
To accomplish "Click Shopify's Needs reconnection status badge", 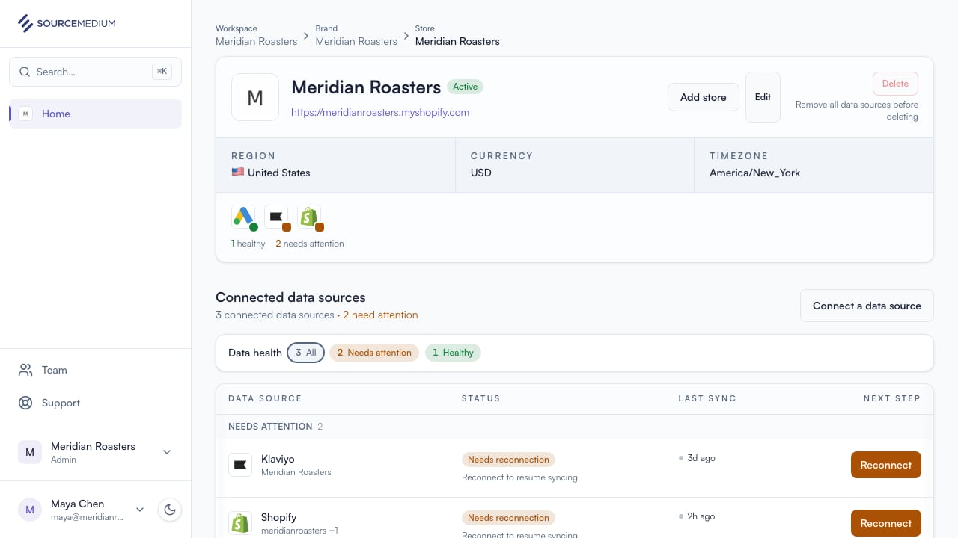I will [508, 518].
